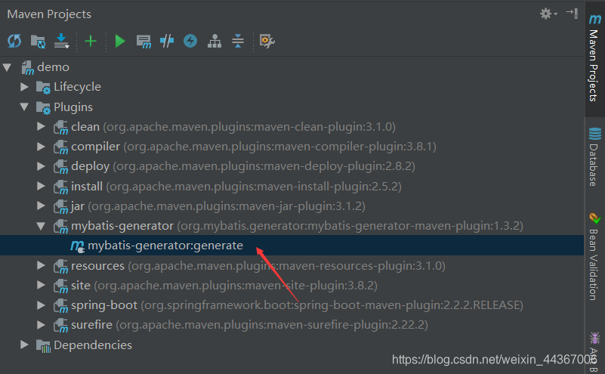605x374 pixels.
Task: Click the Maven Projects panel title
Action: point(49,14)
